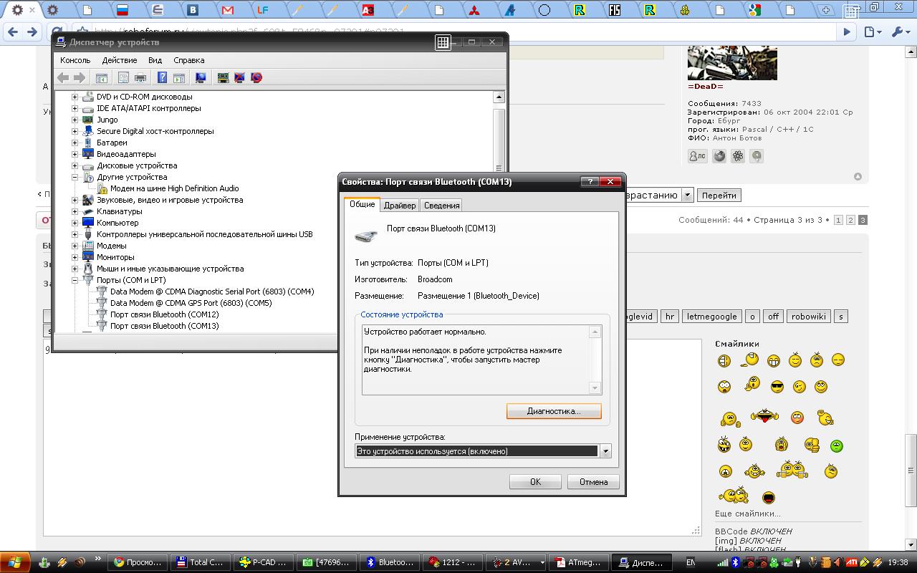Click the Update driver toolbar icon

[x=223, y=77]
